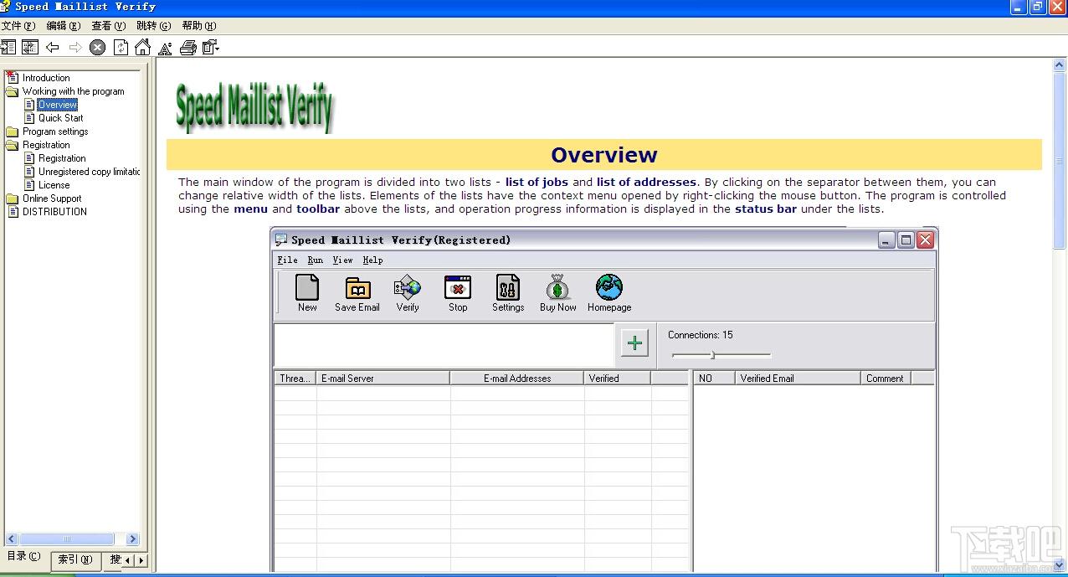Click the content pane vertical scrollbar thumb
This screenshot has height=577, width=1068.
coord(1060,161)
